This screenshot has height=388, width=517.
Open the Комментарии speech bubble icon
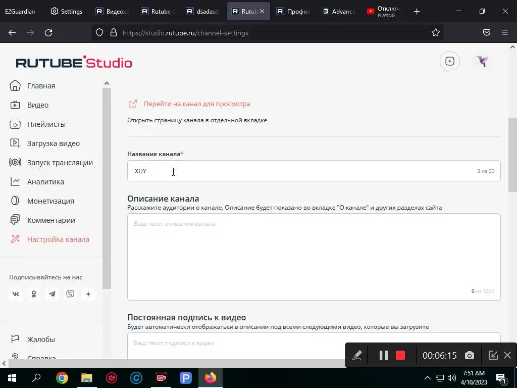[15, 220]
